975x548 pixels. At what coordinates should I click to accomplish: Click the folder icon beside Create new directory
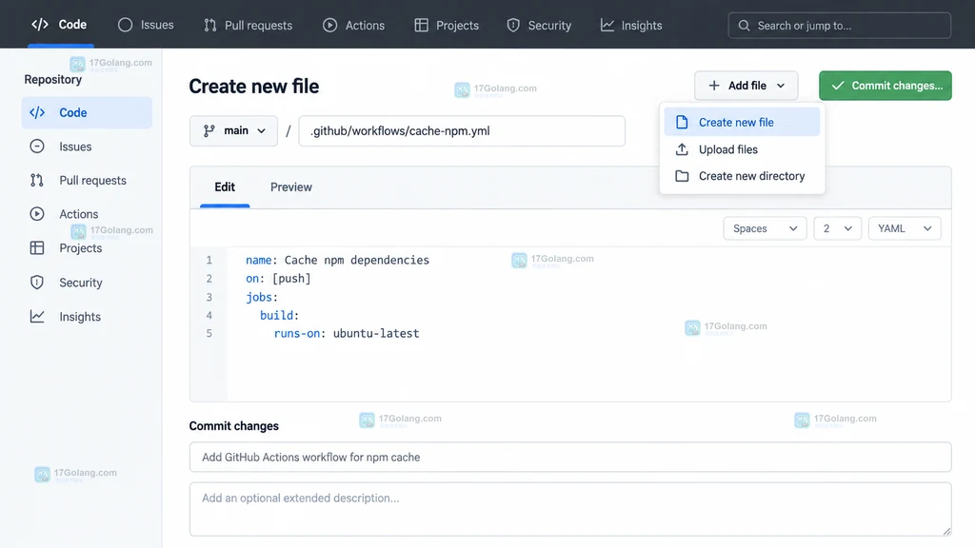coord(682,176)
